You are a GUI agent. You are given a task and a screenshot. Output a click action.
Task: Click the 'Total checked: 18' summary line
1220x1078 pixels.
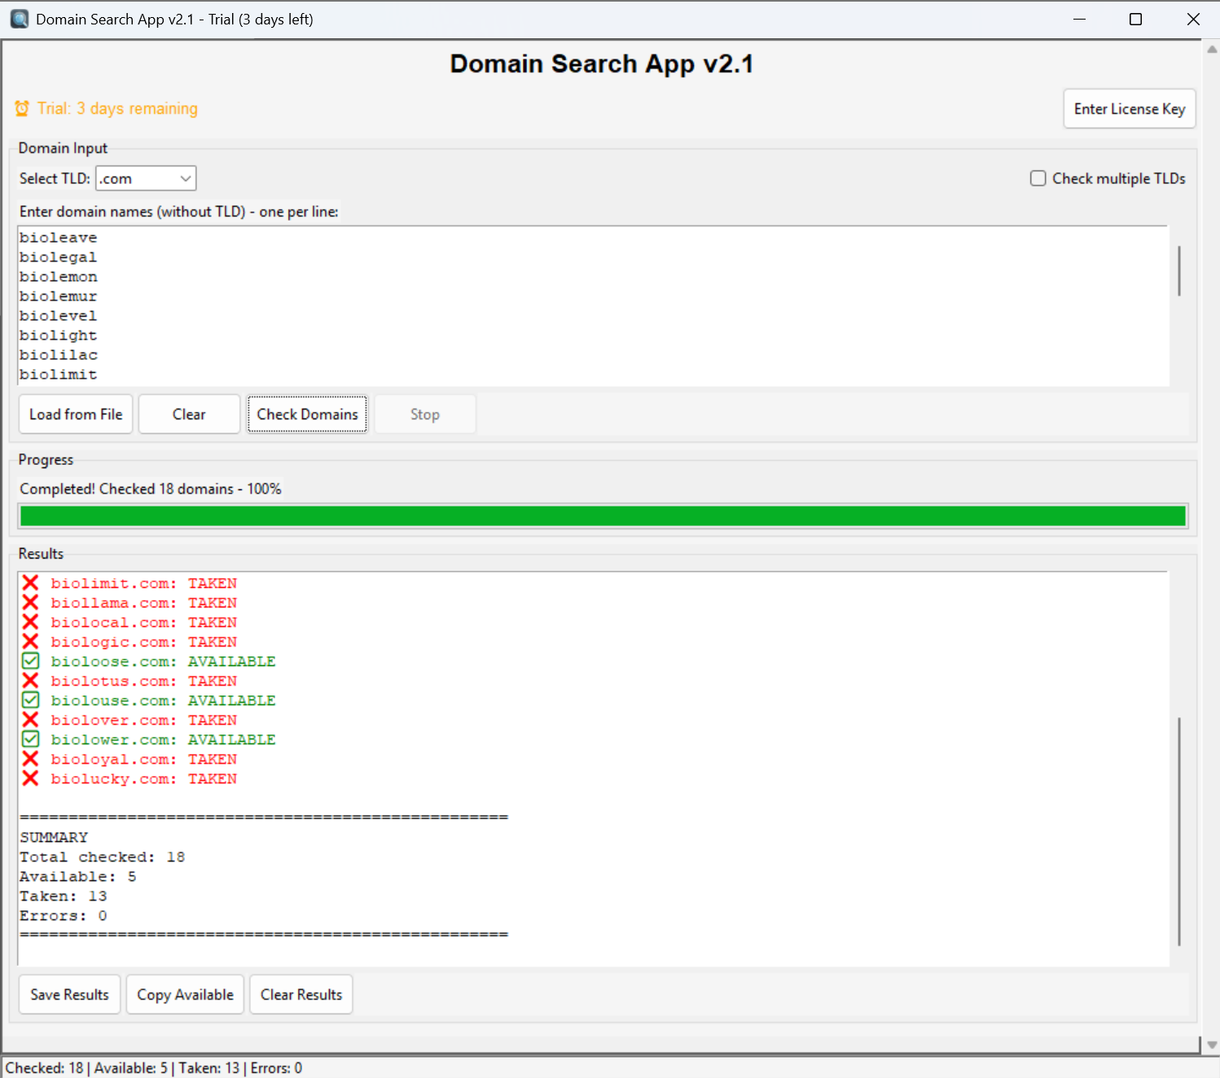click(103, 857)
